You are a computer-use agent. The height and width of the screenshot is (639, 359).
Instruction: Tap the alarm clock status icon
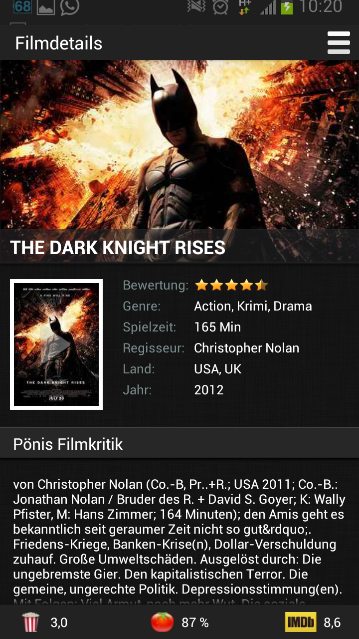tap(220, 6)
